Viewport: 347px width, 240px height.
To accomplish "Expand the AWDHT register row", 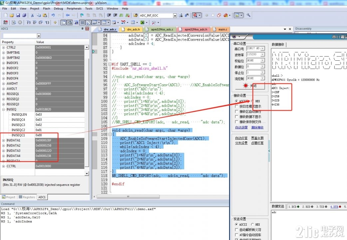I will coord(4,84).
